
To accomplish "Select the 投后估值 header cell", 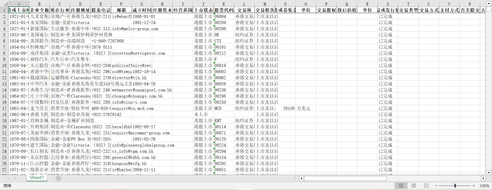I will pyautogui.click(x=347, y=10).
